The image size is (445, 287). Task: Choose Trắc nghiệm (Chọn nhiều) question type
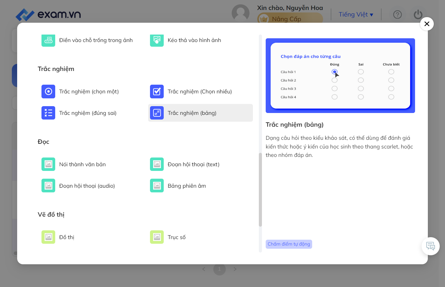pyautogui.click(x=200, y=92)
